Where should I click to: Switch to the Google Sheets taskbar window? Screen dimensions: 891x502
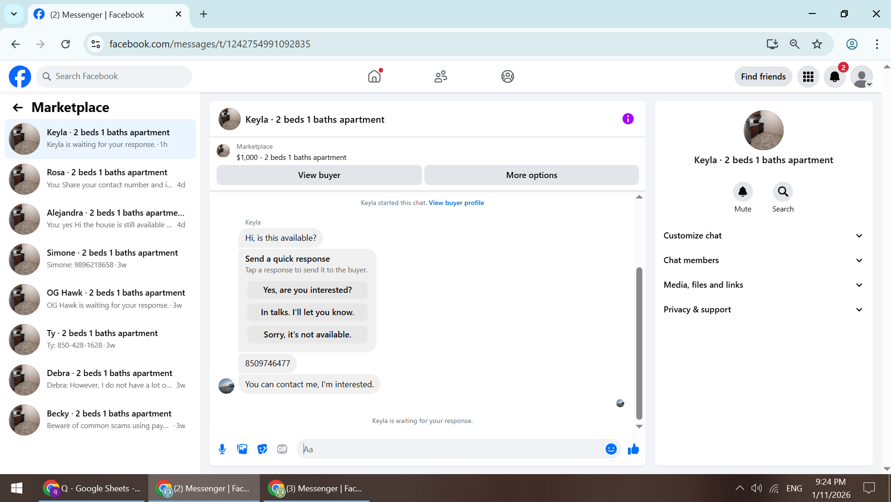(x=92, y=488)
